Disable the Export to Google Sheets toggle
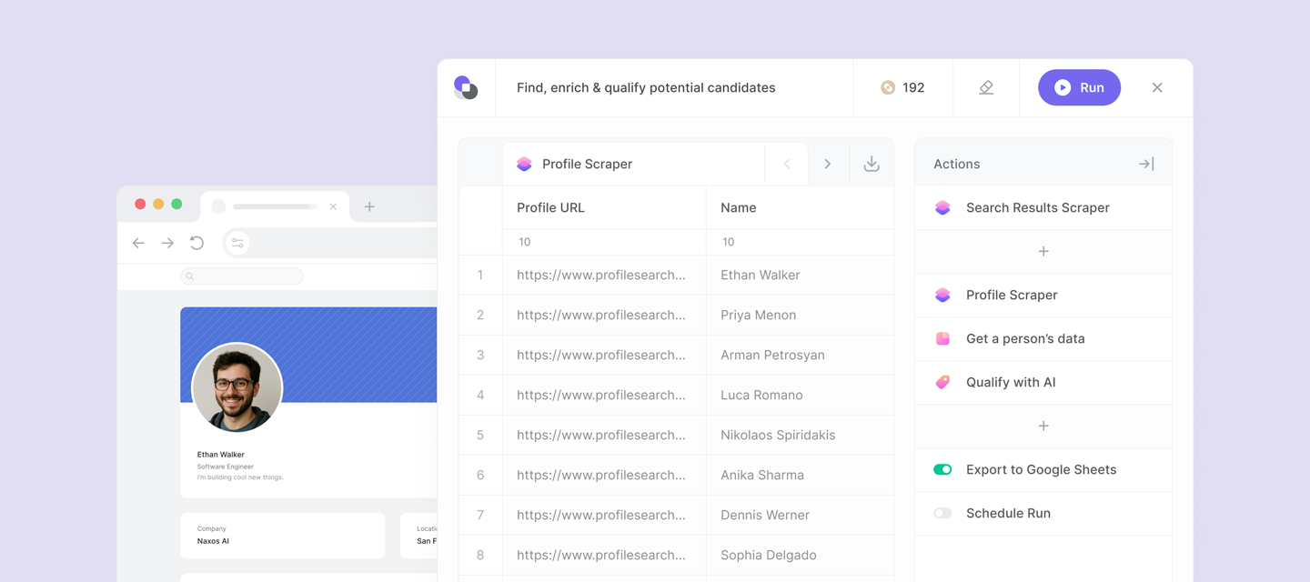This screenshot has height=582, width=1310. [943, 469]
